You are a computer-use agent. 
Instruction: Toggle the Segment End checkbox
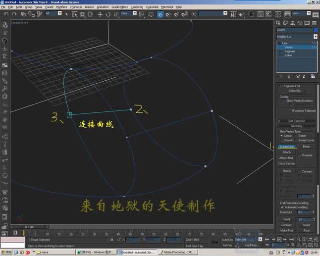coord(281,86)
